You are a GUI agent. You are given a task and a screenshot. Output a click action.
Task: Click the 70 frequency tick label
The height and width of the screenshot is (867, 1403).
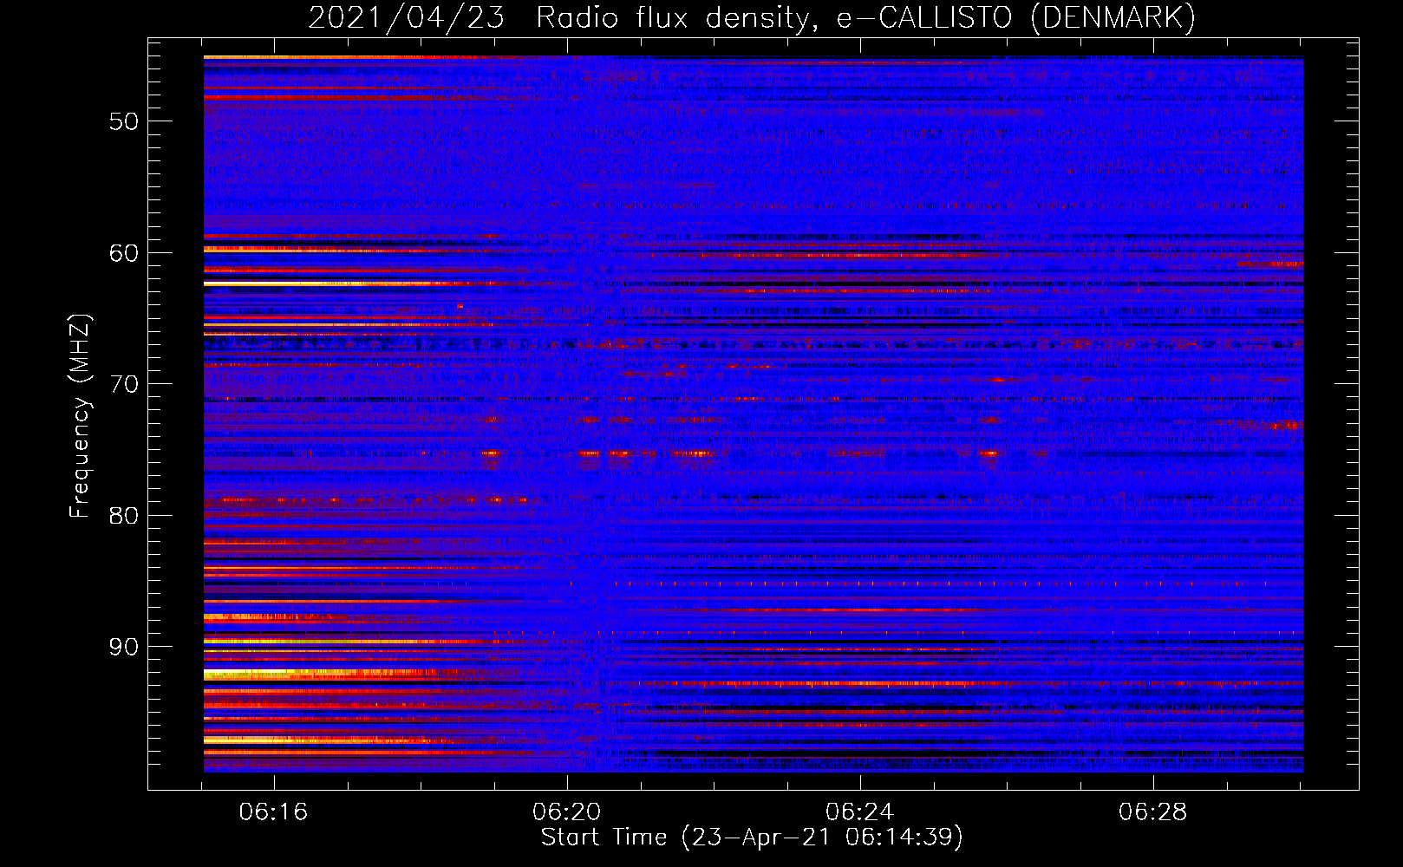(x=124, y=384)
